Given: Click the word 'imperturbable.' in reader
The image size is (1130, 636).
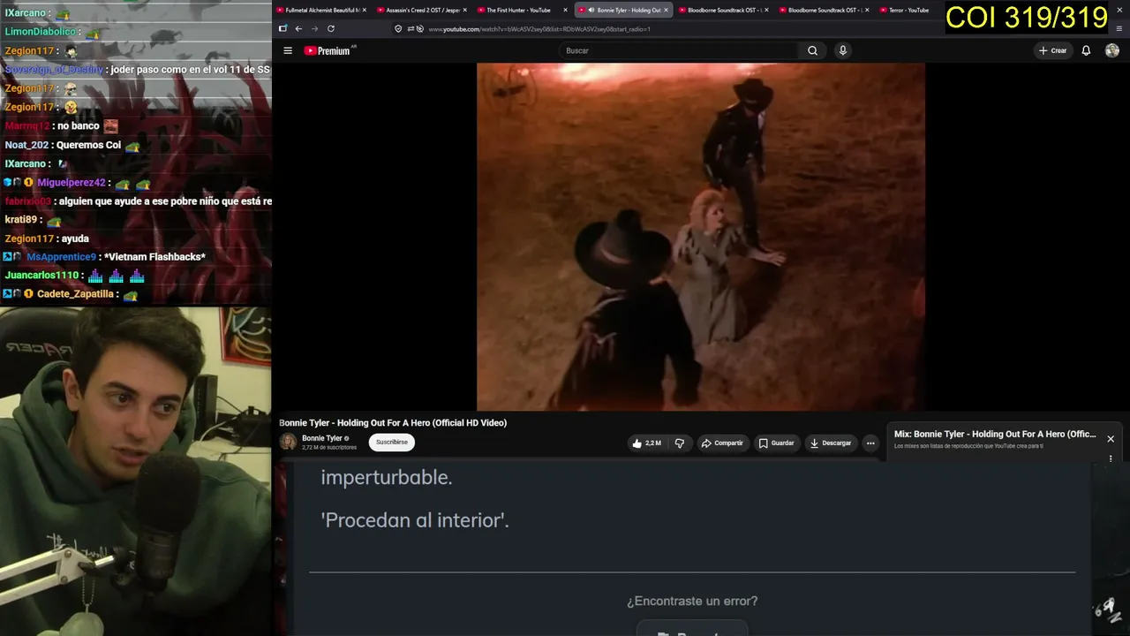Looking at the screenshot, I should pyautogui.click(x=387, y=477).
